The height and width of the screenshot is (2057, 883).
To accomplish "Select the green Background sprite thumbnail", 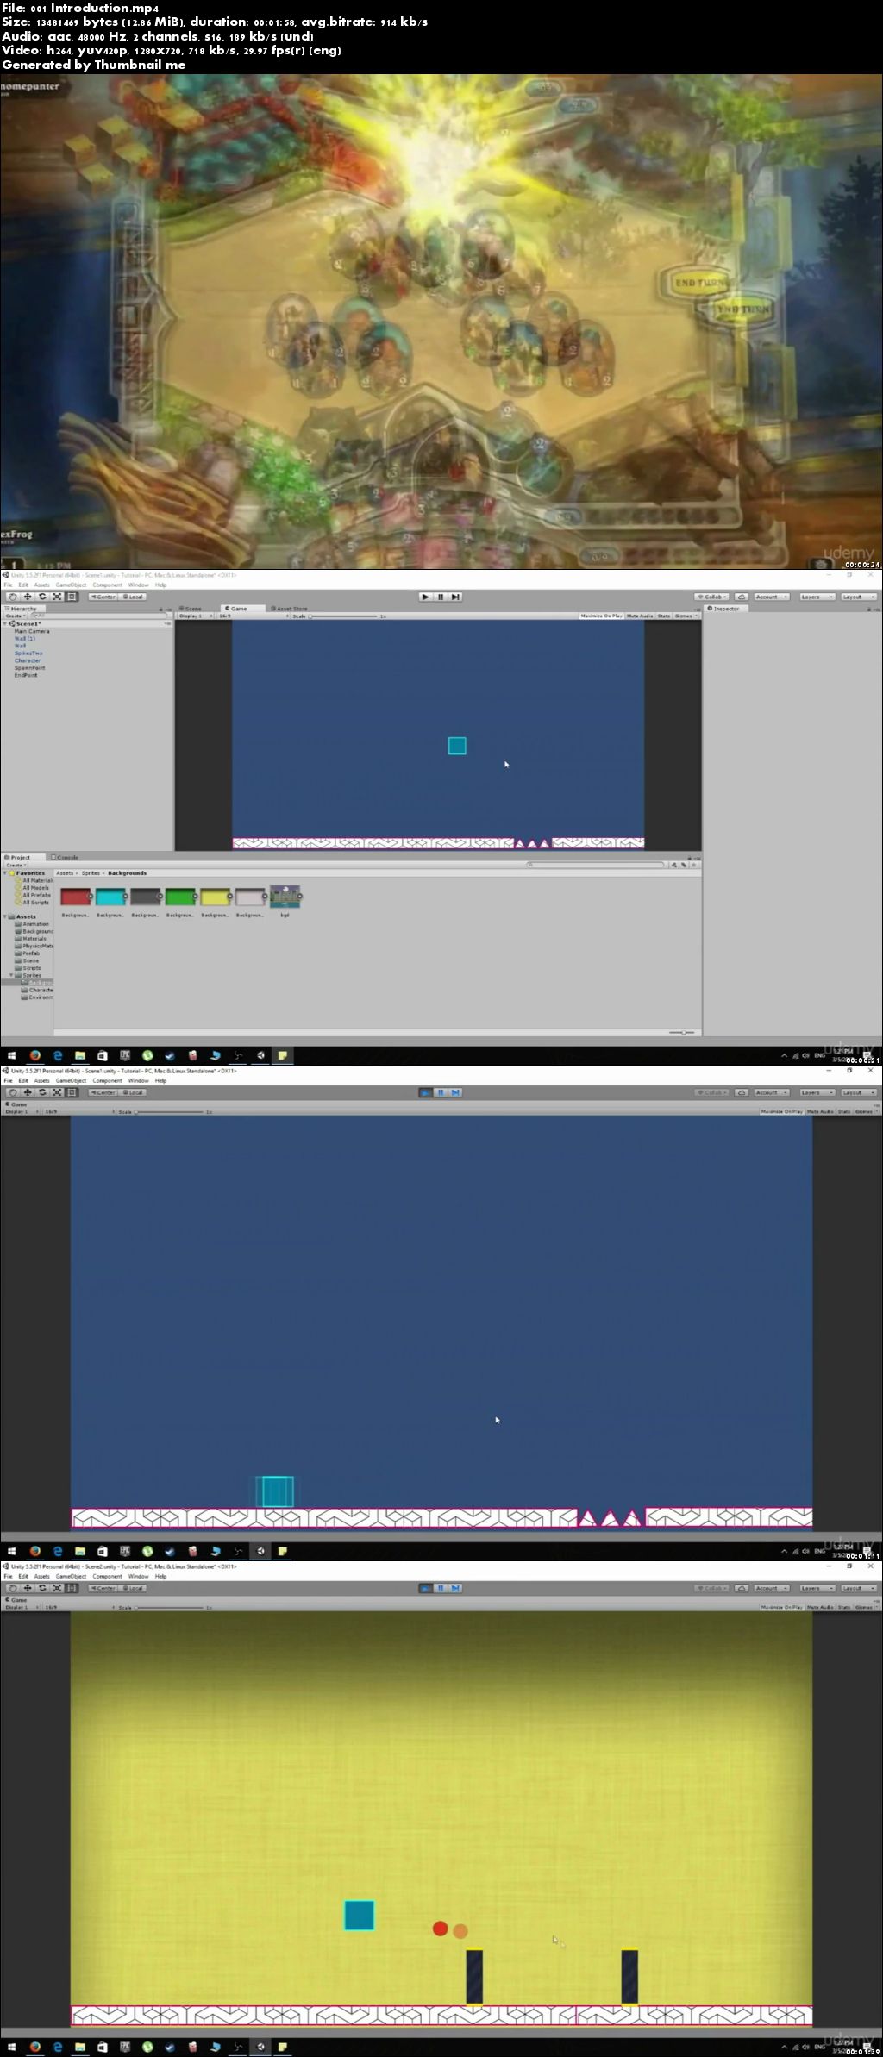I will click(x=180, y=897).
